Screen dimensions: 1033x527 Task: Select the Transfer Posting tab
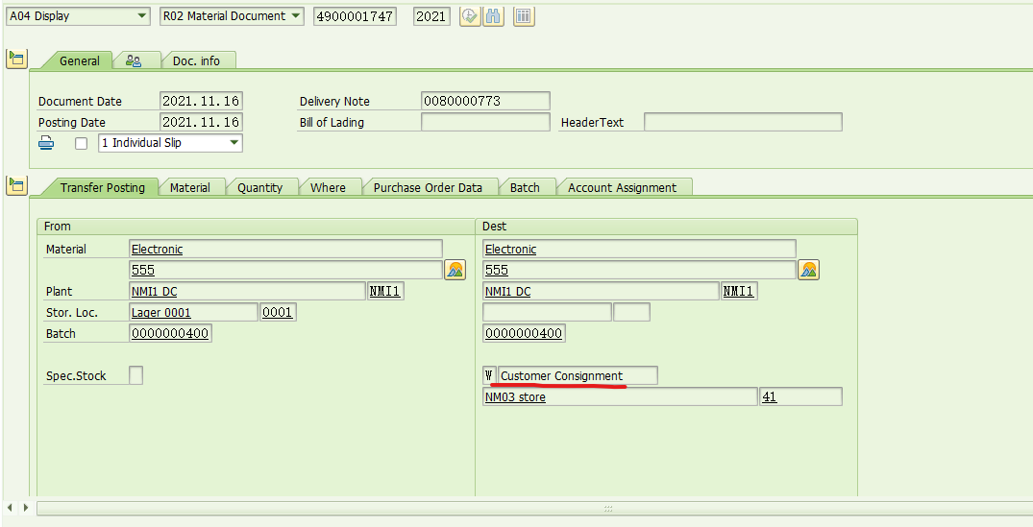pyautogui.click(x=102, y=187)
